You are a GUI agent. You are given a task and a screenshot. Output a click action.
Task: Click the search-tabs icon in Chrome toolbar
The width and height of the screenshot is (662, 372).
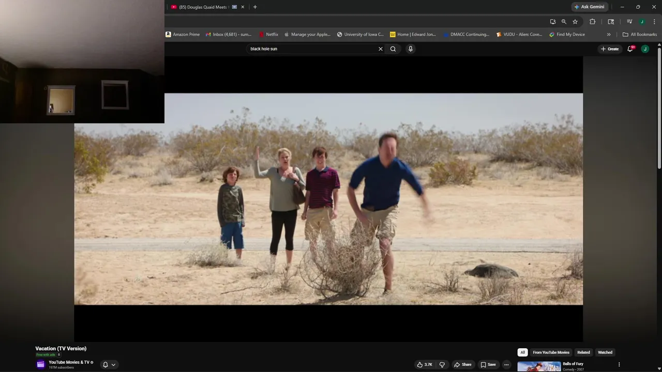click(x=611, y=22)
